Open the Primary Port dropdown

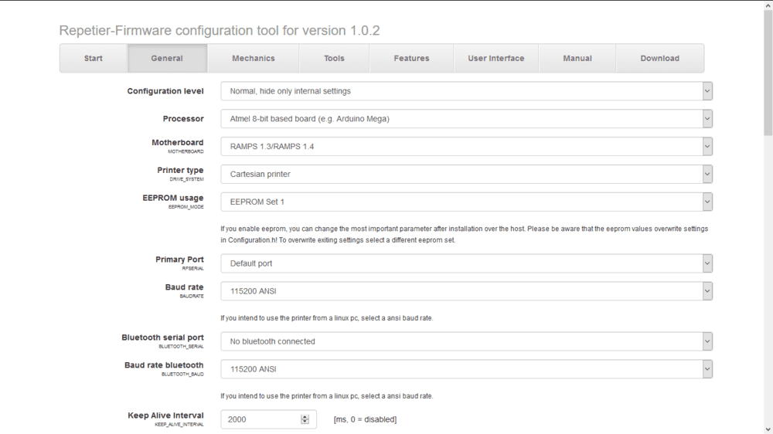pyautogui.click(x=466, y=263)
